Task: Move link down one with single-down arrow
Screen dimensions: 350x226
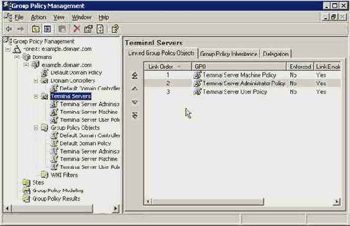Action: [135, 102]
